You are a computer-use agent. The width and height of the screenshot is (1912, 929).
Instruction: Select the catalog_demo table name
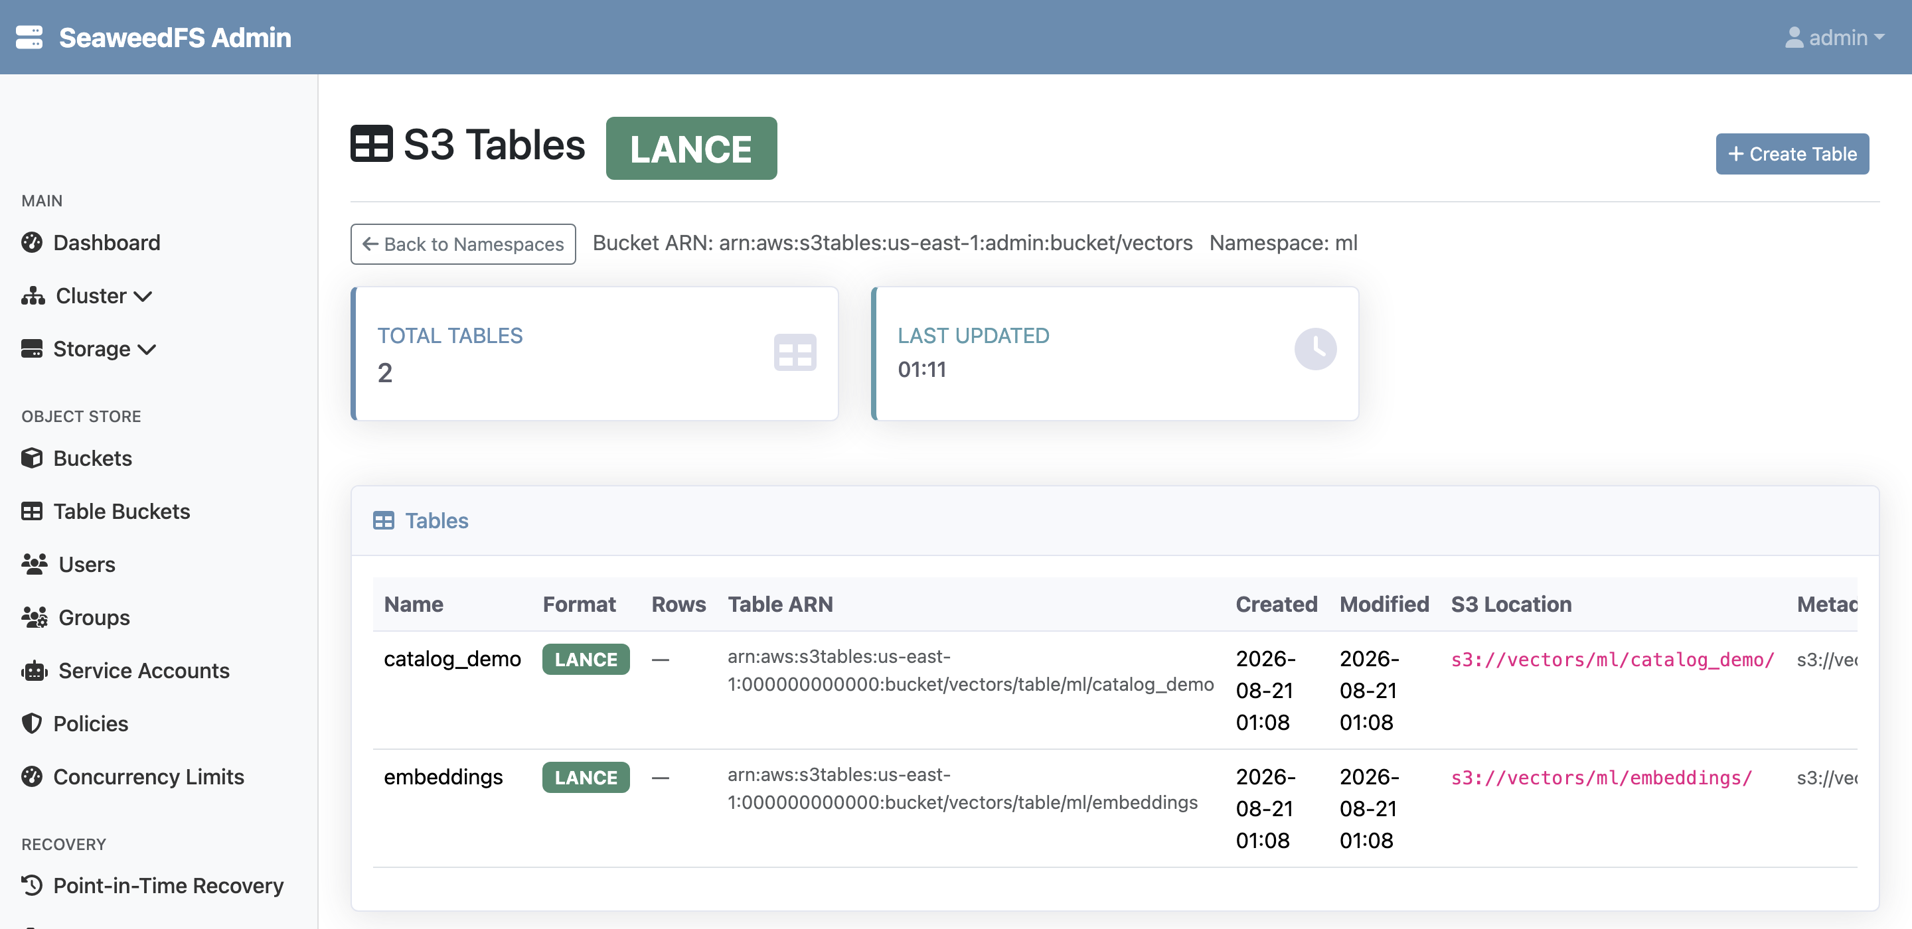pyautogui.click(x=452, y=659)
